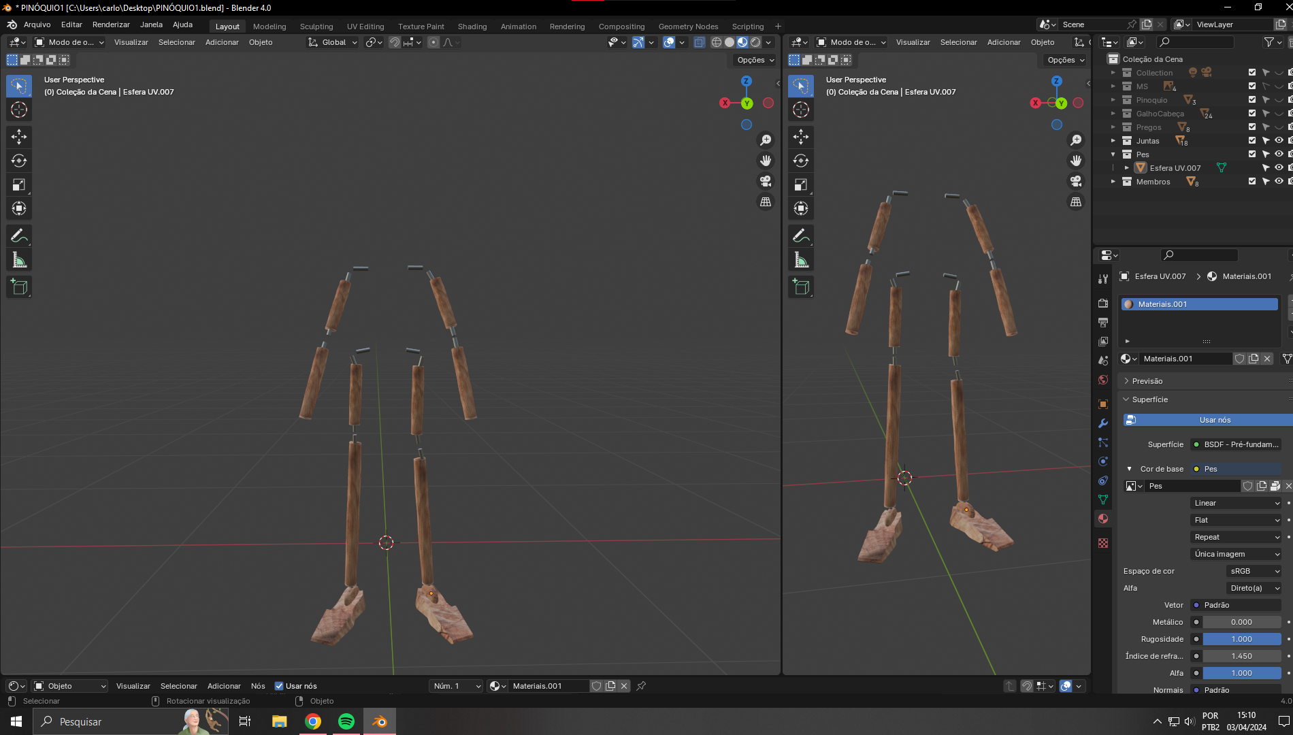
Task: Activate the Transform tool in left viewport
Action: tap(19, 208)
